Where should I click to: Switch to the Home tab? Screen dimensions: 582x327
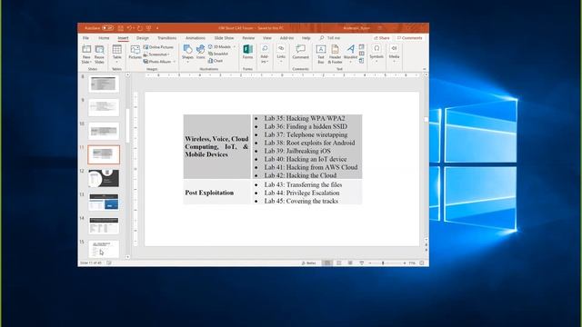pyautogui.click(x=104, y=38)
